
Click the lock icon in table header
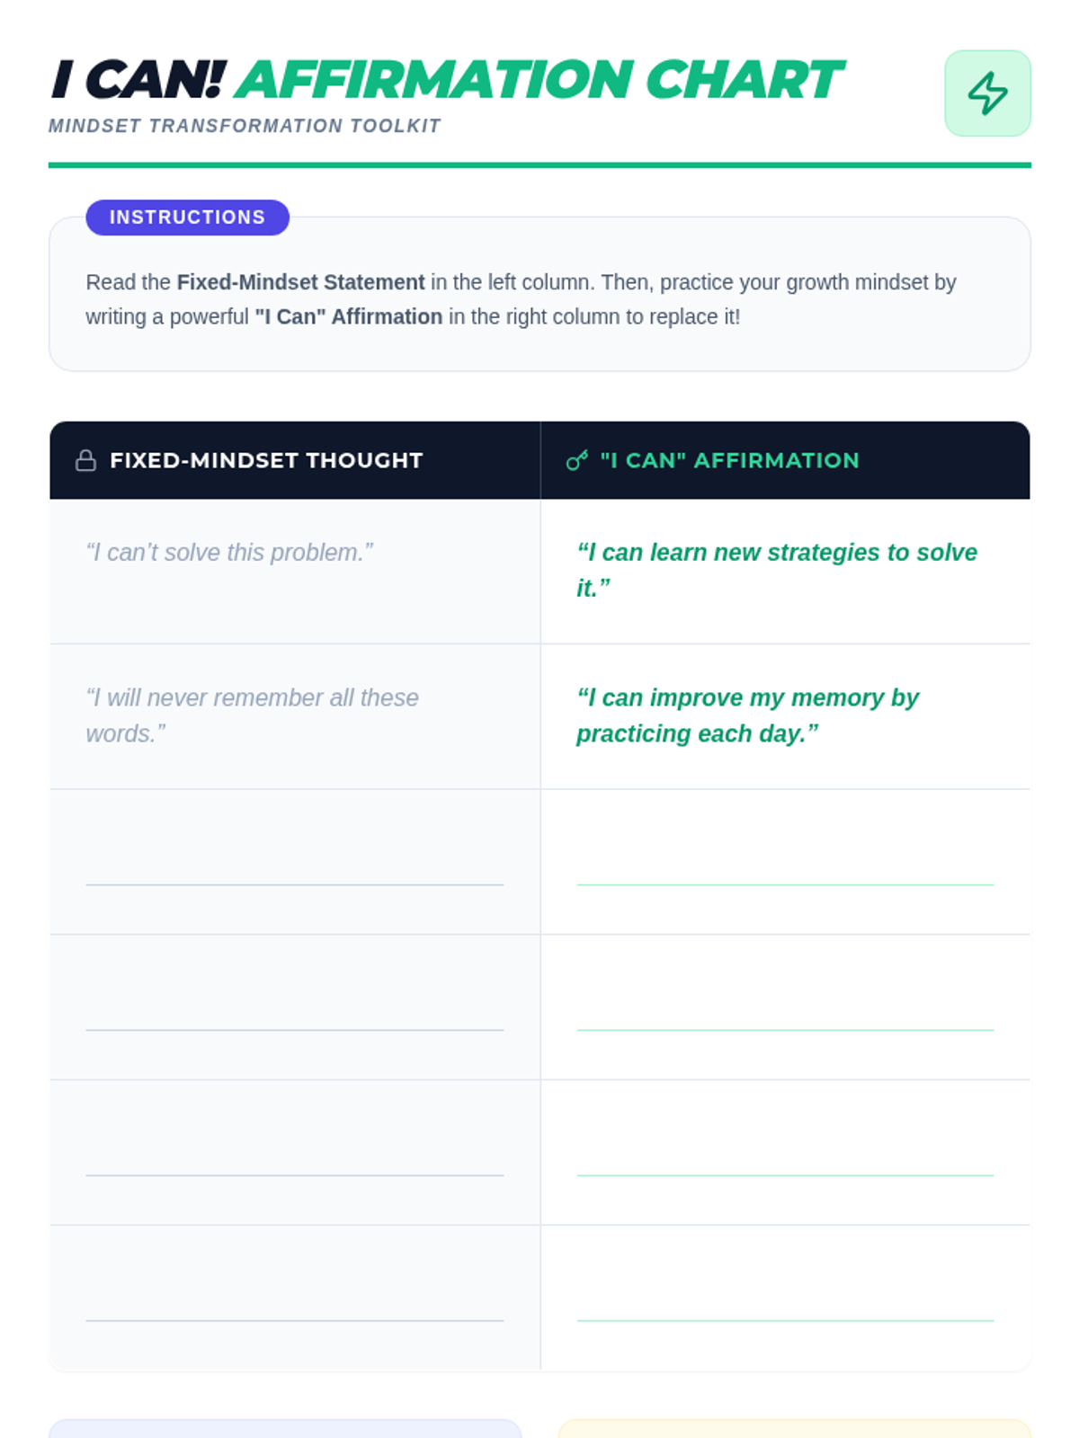[x=85, y=461]
